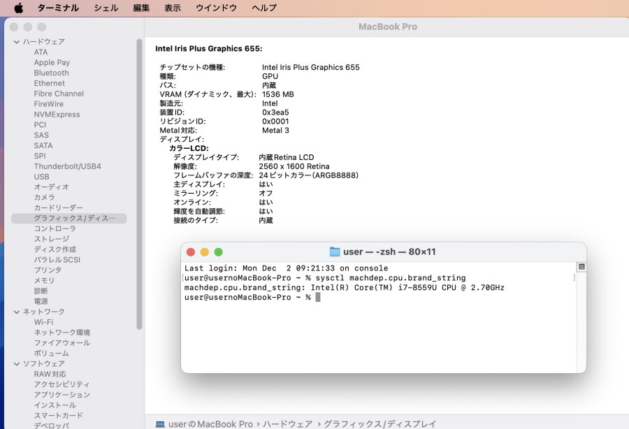Select Bluetooth in the sidebar
The image size is (629, 429).
click(x=51, y=73)
